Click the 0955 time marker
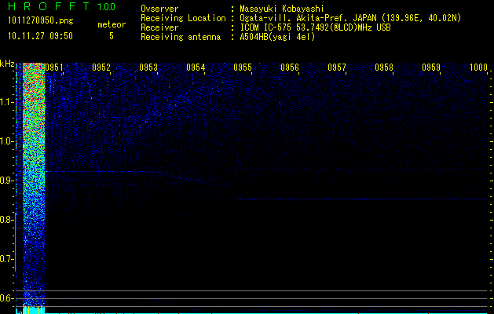This screenshot has width=494, height=314. pos(243,68)
